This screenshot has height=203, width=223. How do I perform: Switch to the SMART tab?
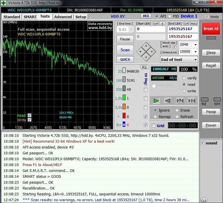30,17
